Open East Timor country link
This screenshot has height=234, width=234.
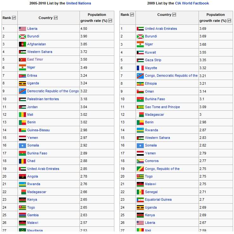(x=35, y=59)
